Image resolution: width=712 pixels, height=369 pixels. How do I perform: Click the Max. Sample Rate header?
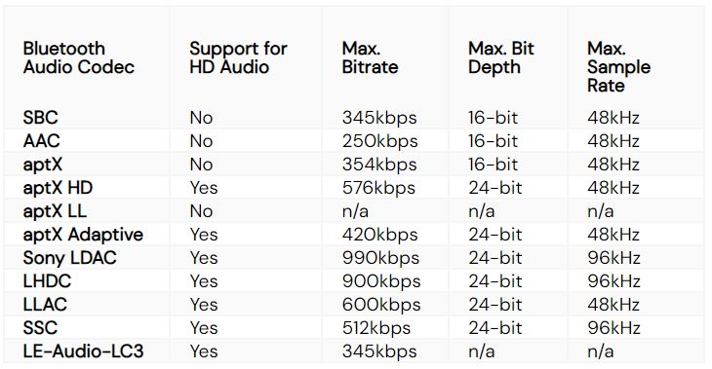tap(619, 67)
